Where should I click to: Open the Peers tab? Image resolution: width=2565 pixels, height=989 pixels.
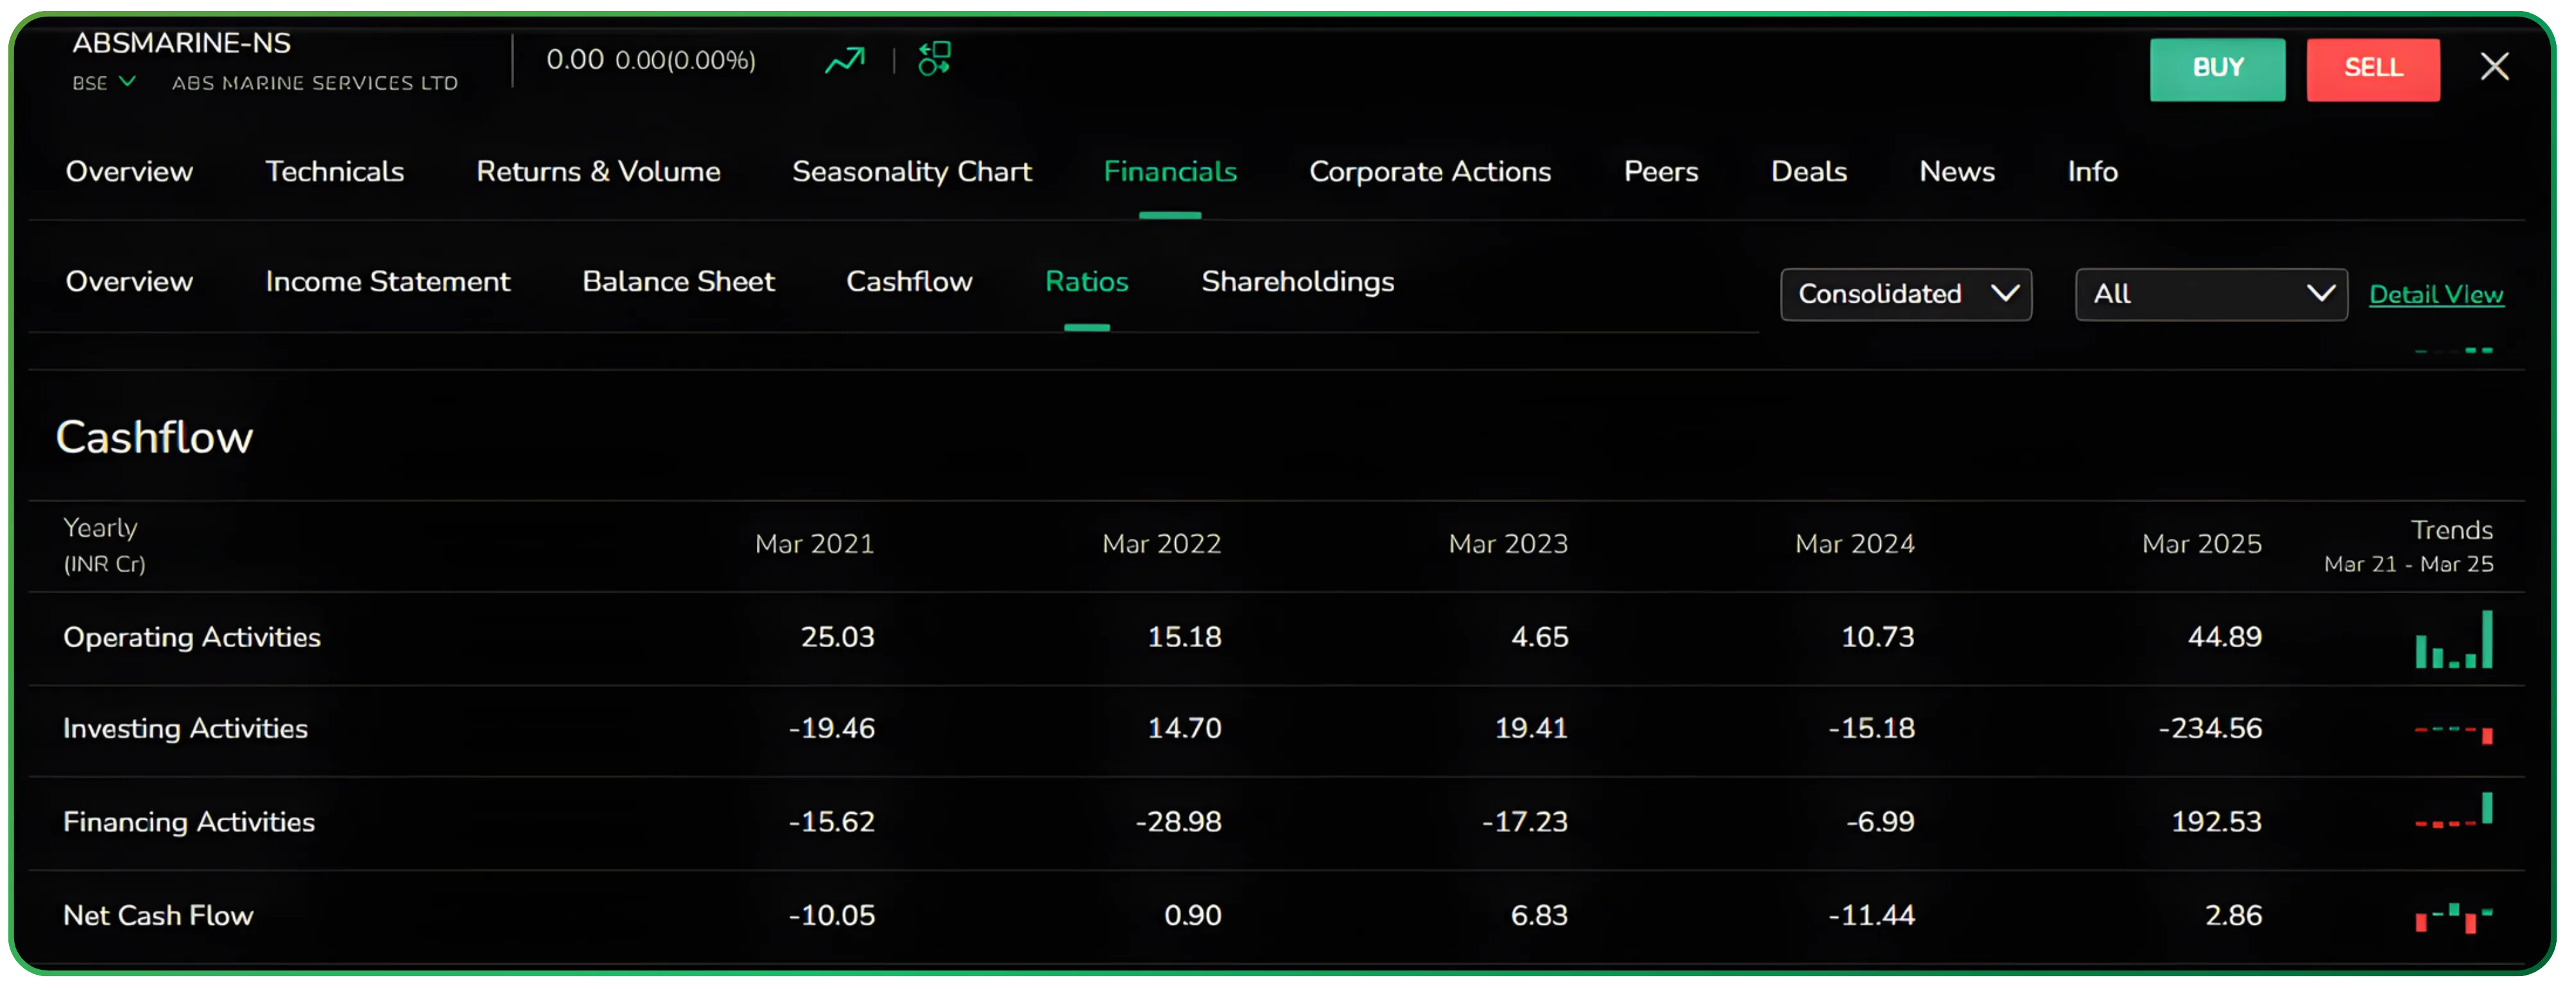click(1660, 171)
